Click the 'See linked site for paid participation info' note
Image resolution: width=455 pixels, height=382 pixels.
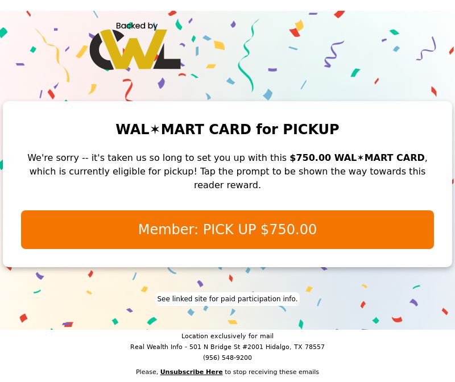pyautogui.click(x=227, y=299)
